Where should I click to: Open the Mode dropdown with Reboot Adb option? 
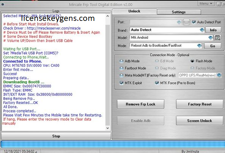(x=199, y=46)
